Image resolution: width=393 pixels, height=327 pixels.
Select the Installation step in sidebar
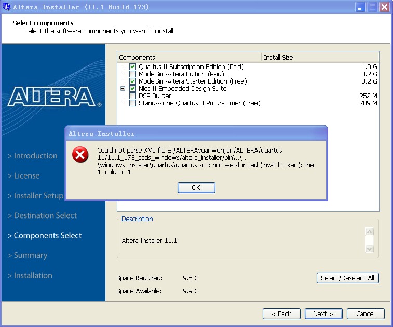pos(30,275)
